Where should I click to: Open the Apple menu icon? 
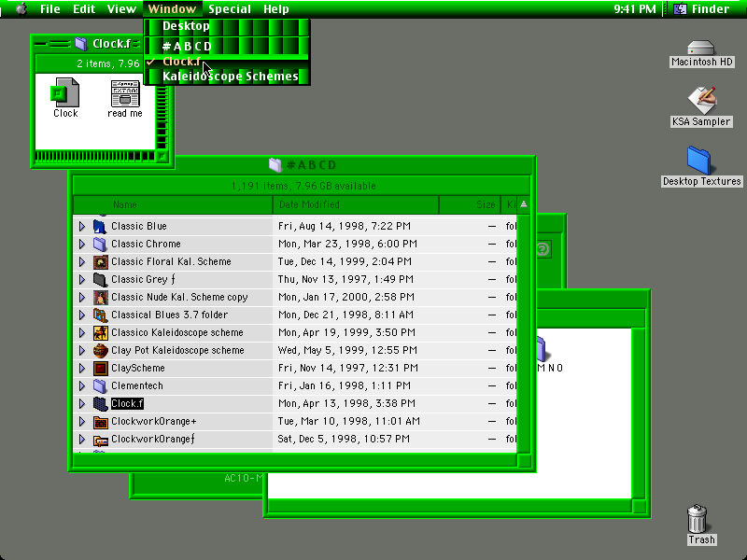(21, 8)
